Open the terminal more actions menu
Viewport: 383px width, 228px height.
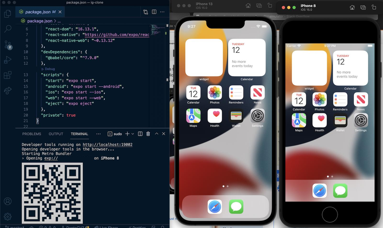(98, 134)
